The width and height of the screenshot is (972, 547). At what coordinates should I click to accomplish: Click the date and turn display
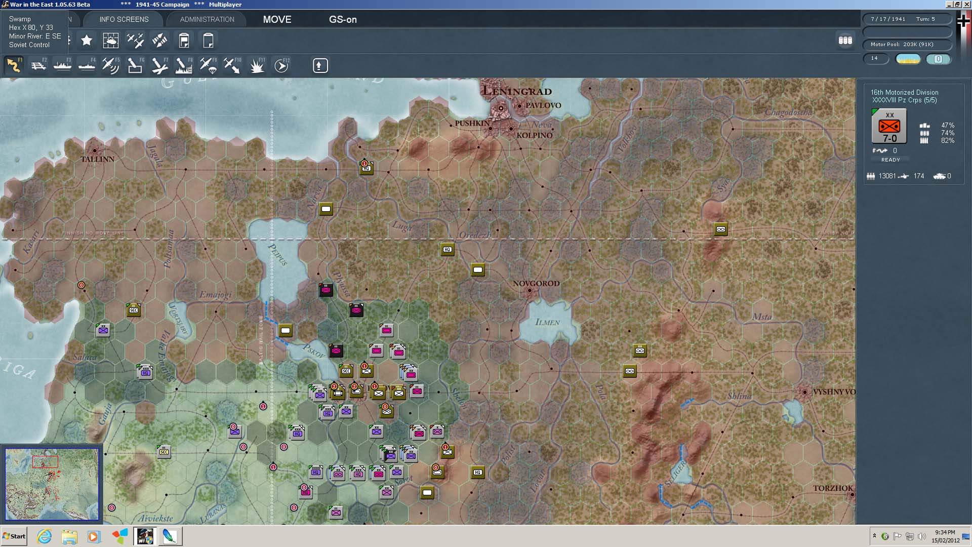click(907, 19)
